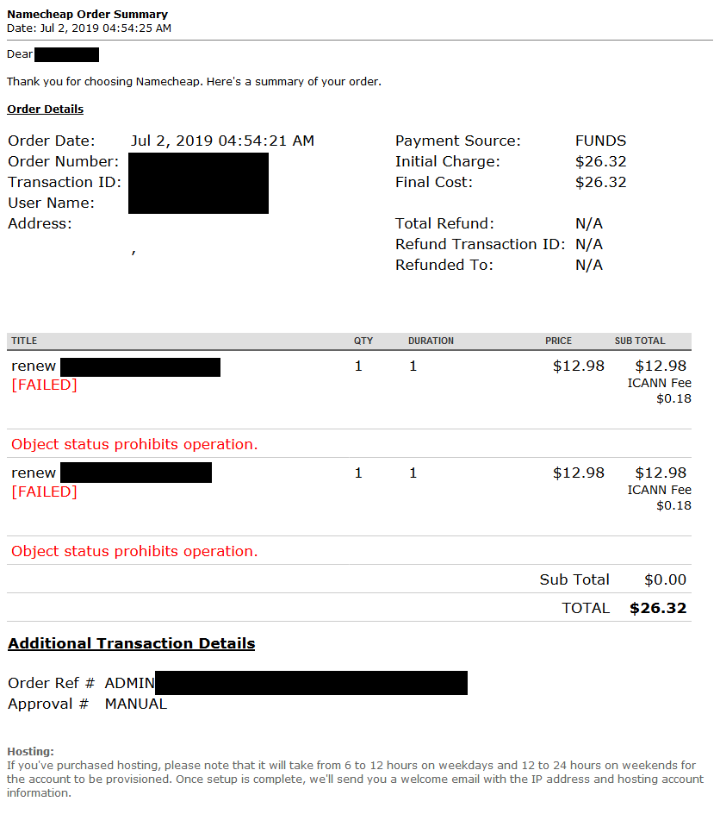Click the Namecheap Order Summary heading
Viewport: 720px width, 814px height.
(x=87, y=14)
